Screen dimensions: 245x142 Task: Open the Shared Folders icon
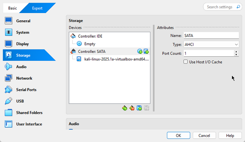tap(8, 113)
